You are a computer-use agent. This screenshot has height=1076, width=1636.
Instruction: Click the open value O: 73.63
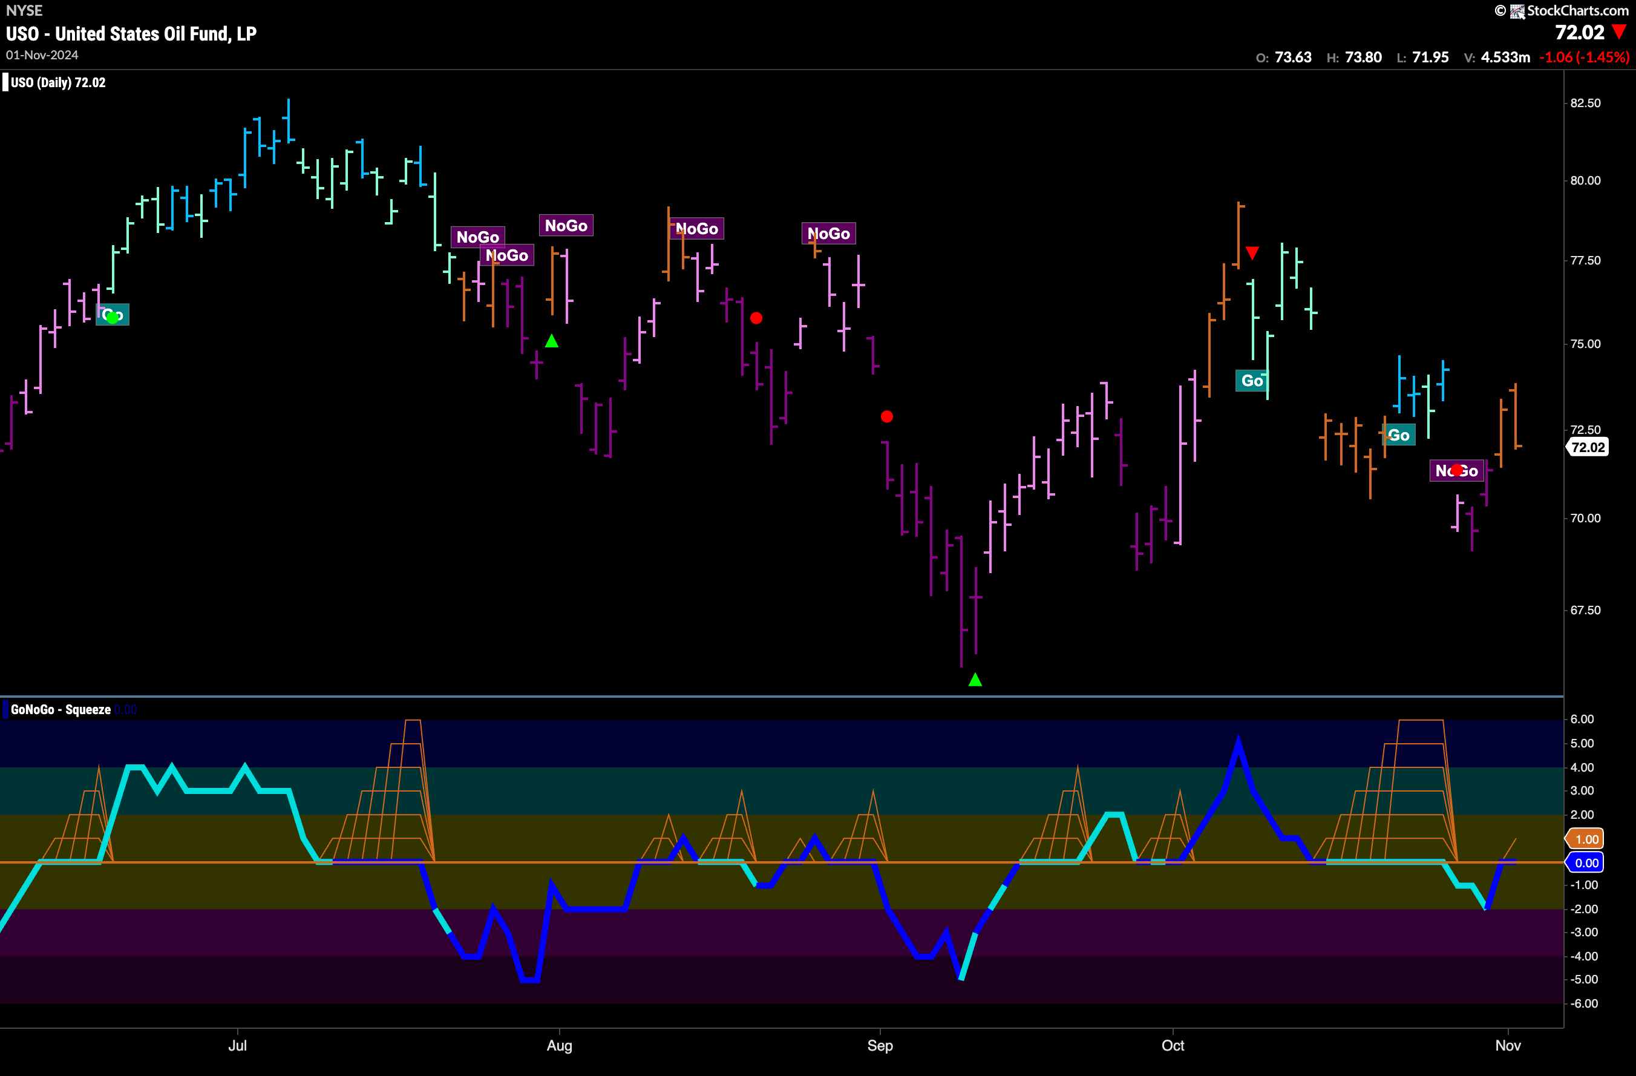(x=1283, y=57)
